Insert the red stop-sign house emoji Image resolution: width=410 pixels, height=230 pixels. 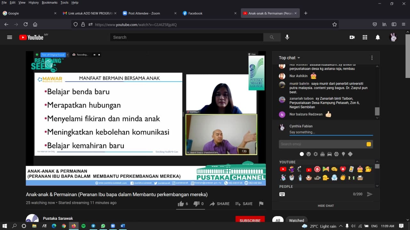pos(317,169)
